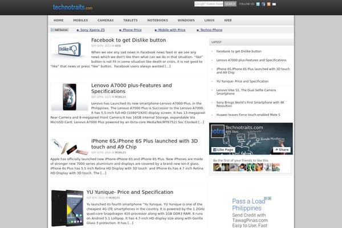Click the ad info icon beside close

[266, 198]
